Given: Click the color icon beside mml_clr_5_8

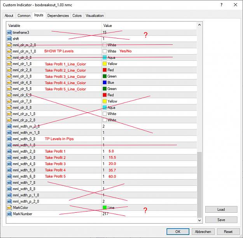Looking at the screenshot, I should tap(9, 89).
